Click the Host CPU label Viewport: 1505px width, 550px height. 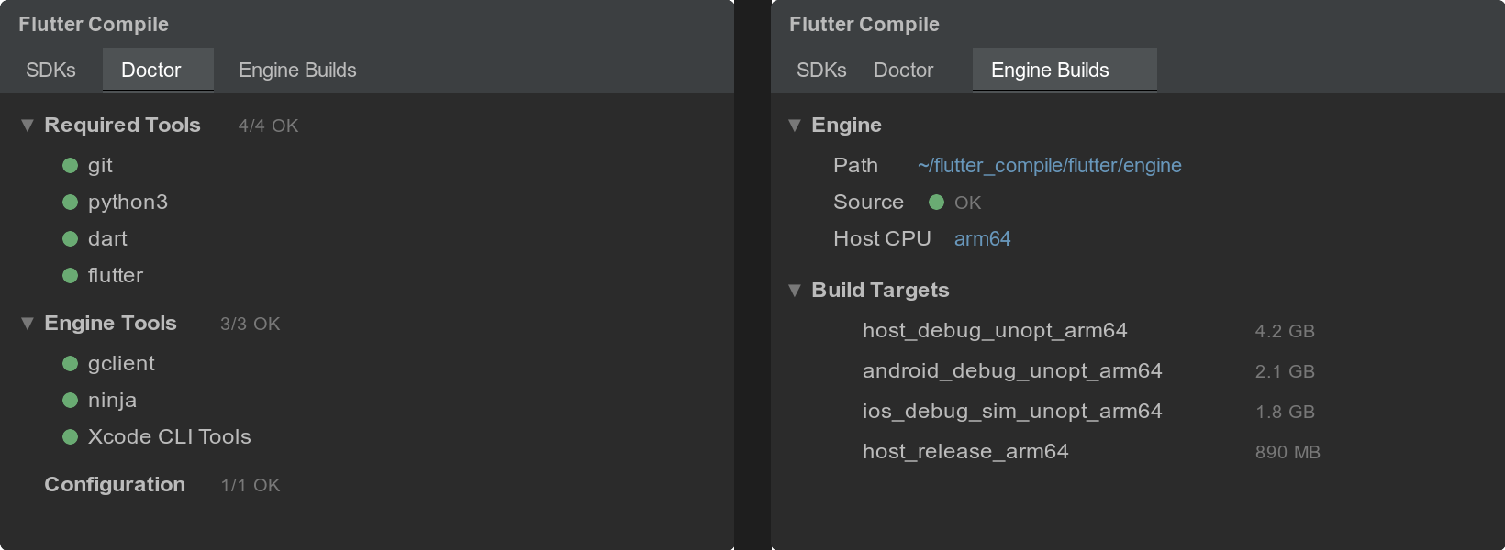coord(882,239)
